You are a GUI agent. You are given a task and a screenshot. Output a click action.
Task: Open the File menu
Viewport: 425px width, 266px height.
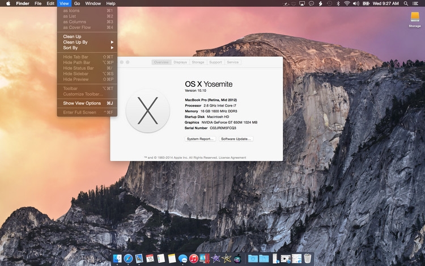coord(38,3)
